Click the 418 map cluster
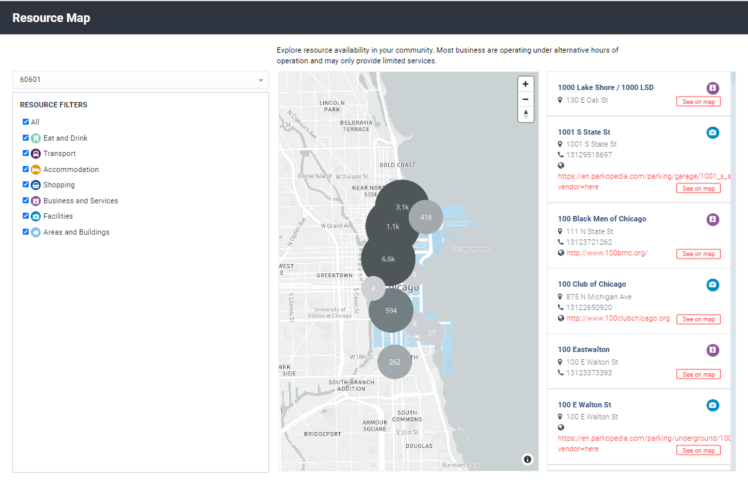 point(426,217)
